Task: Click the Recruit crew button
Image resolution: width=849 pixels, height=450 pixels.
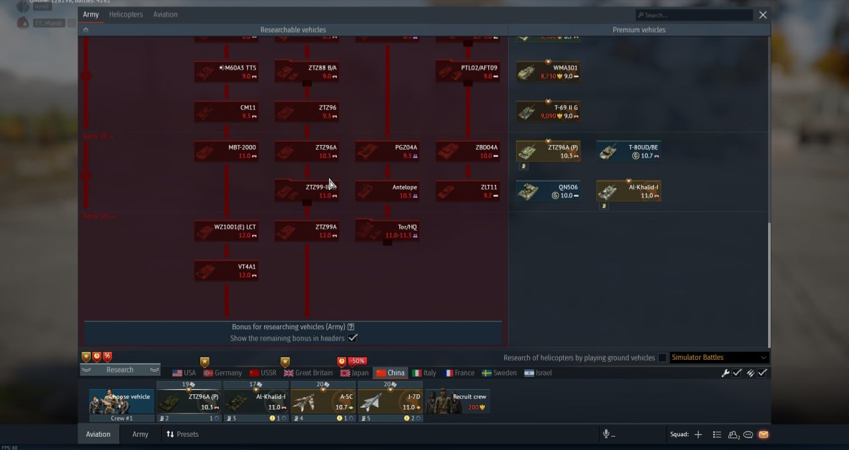Action: (458, 402)
